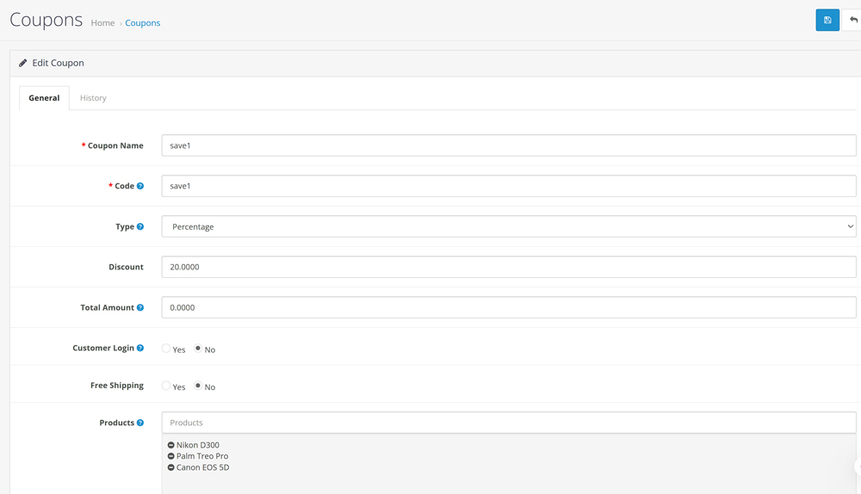
Task: Click the Products help icon
Action: [140, 423]
